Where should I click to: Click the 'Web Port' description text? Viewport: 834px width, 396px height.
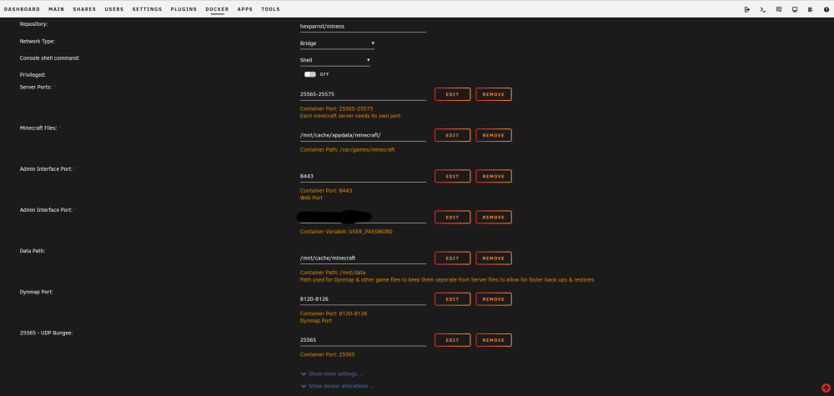coord(311,198)
